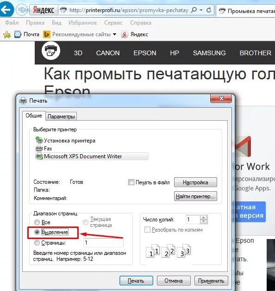Open the Файл menu
Image resolution: width=275 pixels, height=291 pixels.
tap(12, 23)
